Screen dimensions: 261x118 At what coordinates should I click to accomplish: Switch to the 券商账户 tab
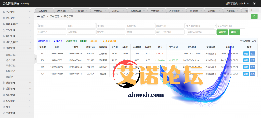click(x=212, y=11)
